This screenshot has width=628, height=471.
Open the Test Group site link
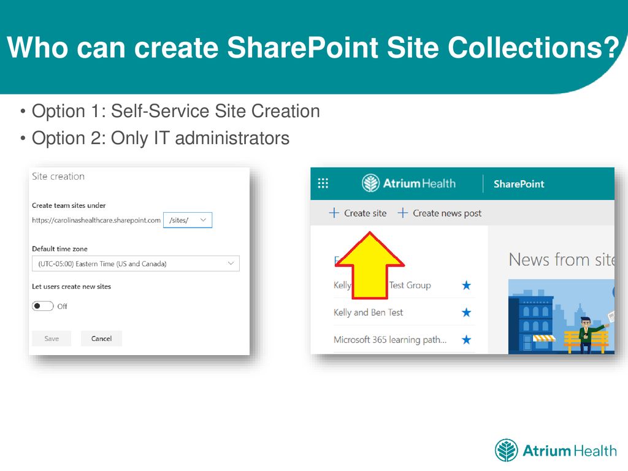coord(410,285)
